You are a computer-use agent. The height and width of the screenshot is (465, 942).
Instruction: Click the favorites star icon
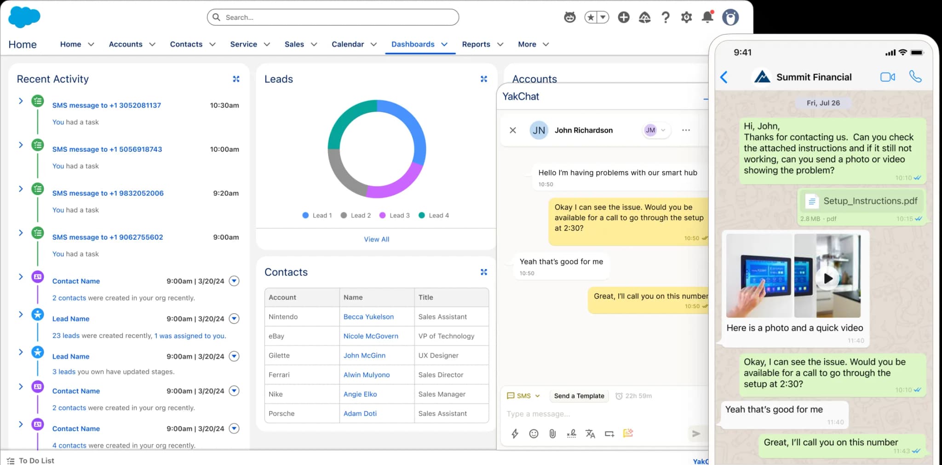(591, 17)
